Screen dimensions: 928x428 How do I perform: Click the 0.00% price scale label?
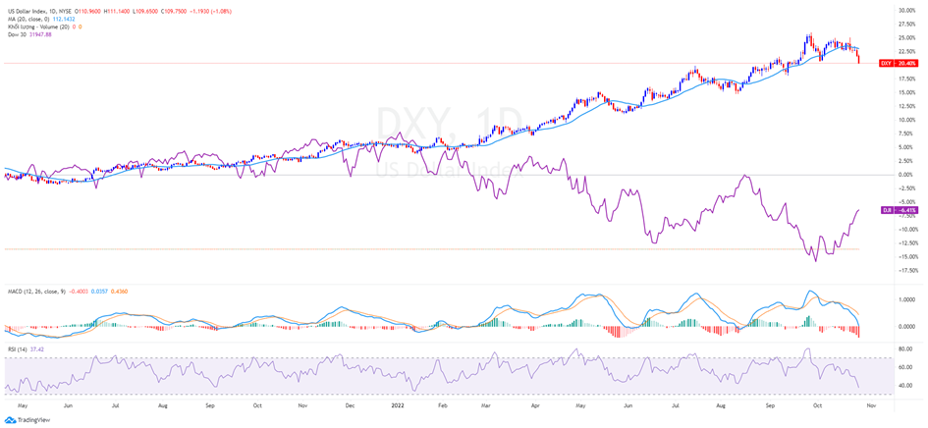[907, 175]
